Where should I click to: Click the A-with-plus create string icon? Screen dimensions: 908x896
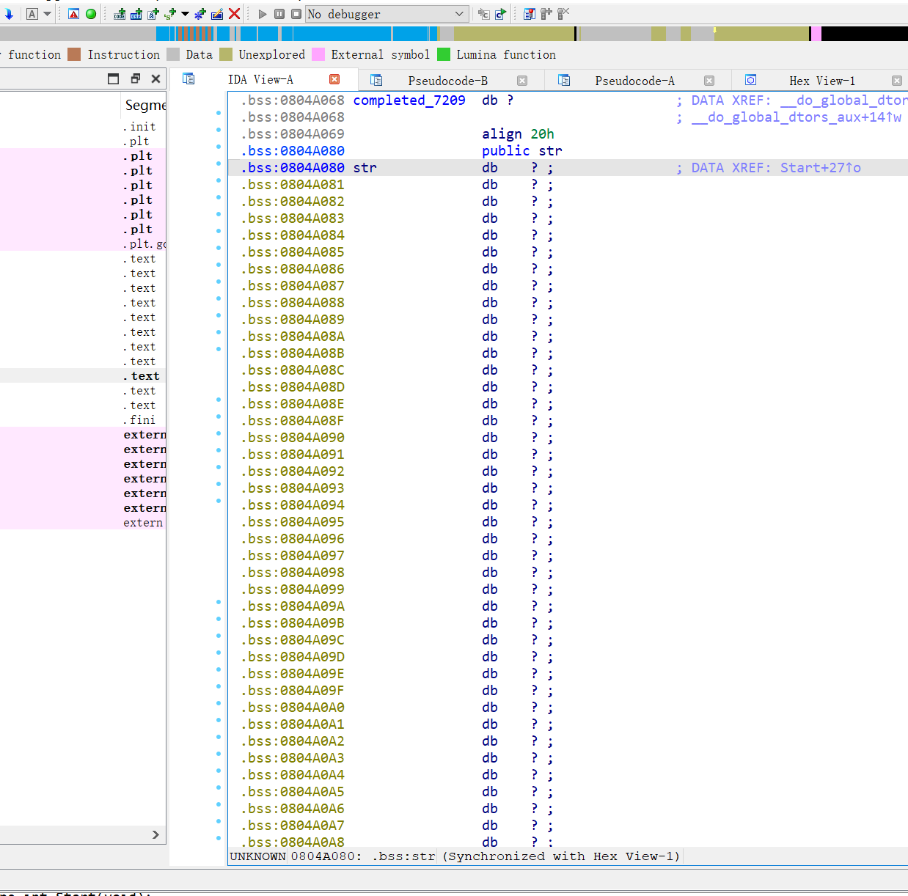[153, 14]
